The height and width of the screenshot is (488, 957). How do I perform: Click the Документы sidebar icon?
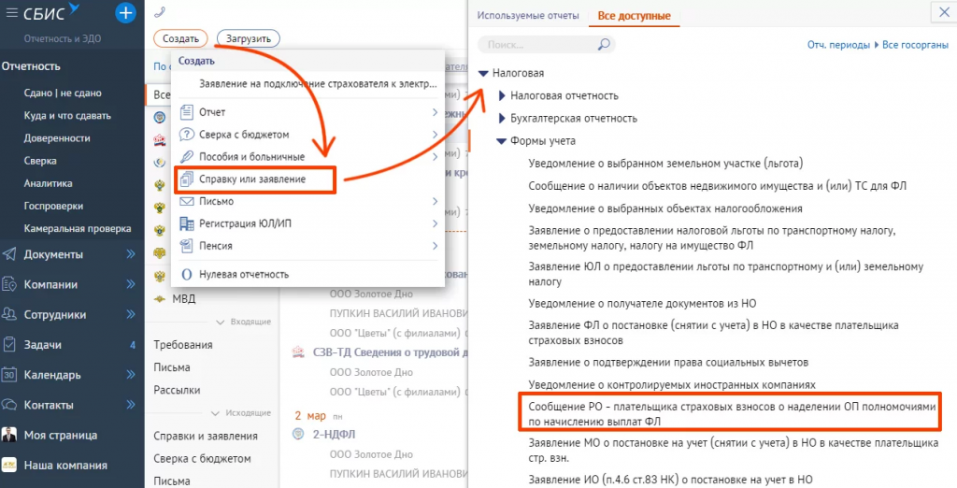[x=10, y=254]
